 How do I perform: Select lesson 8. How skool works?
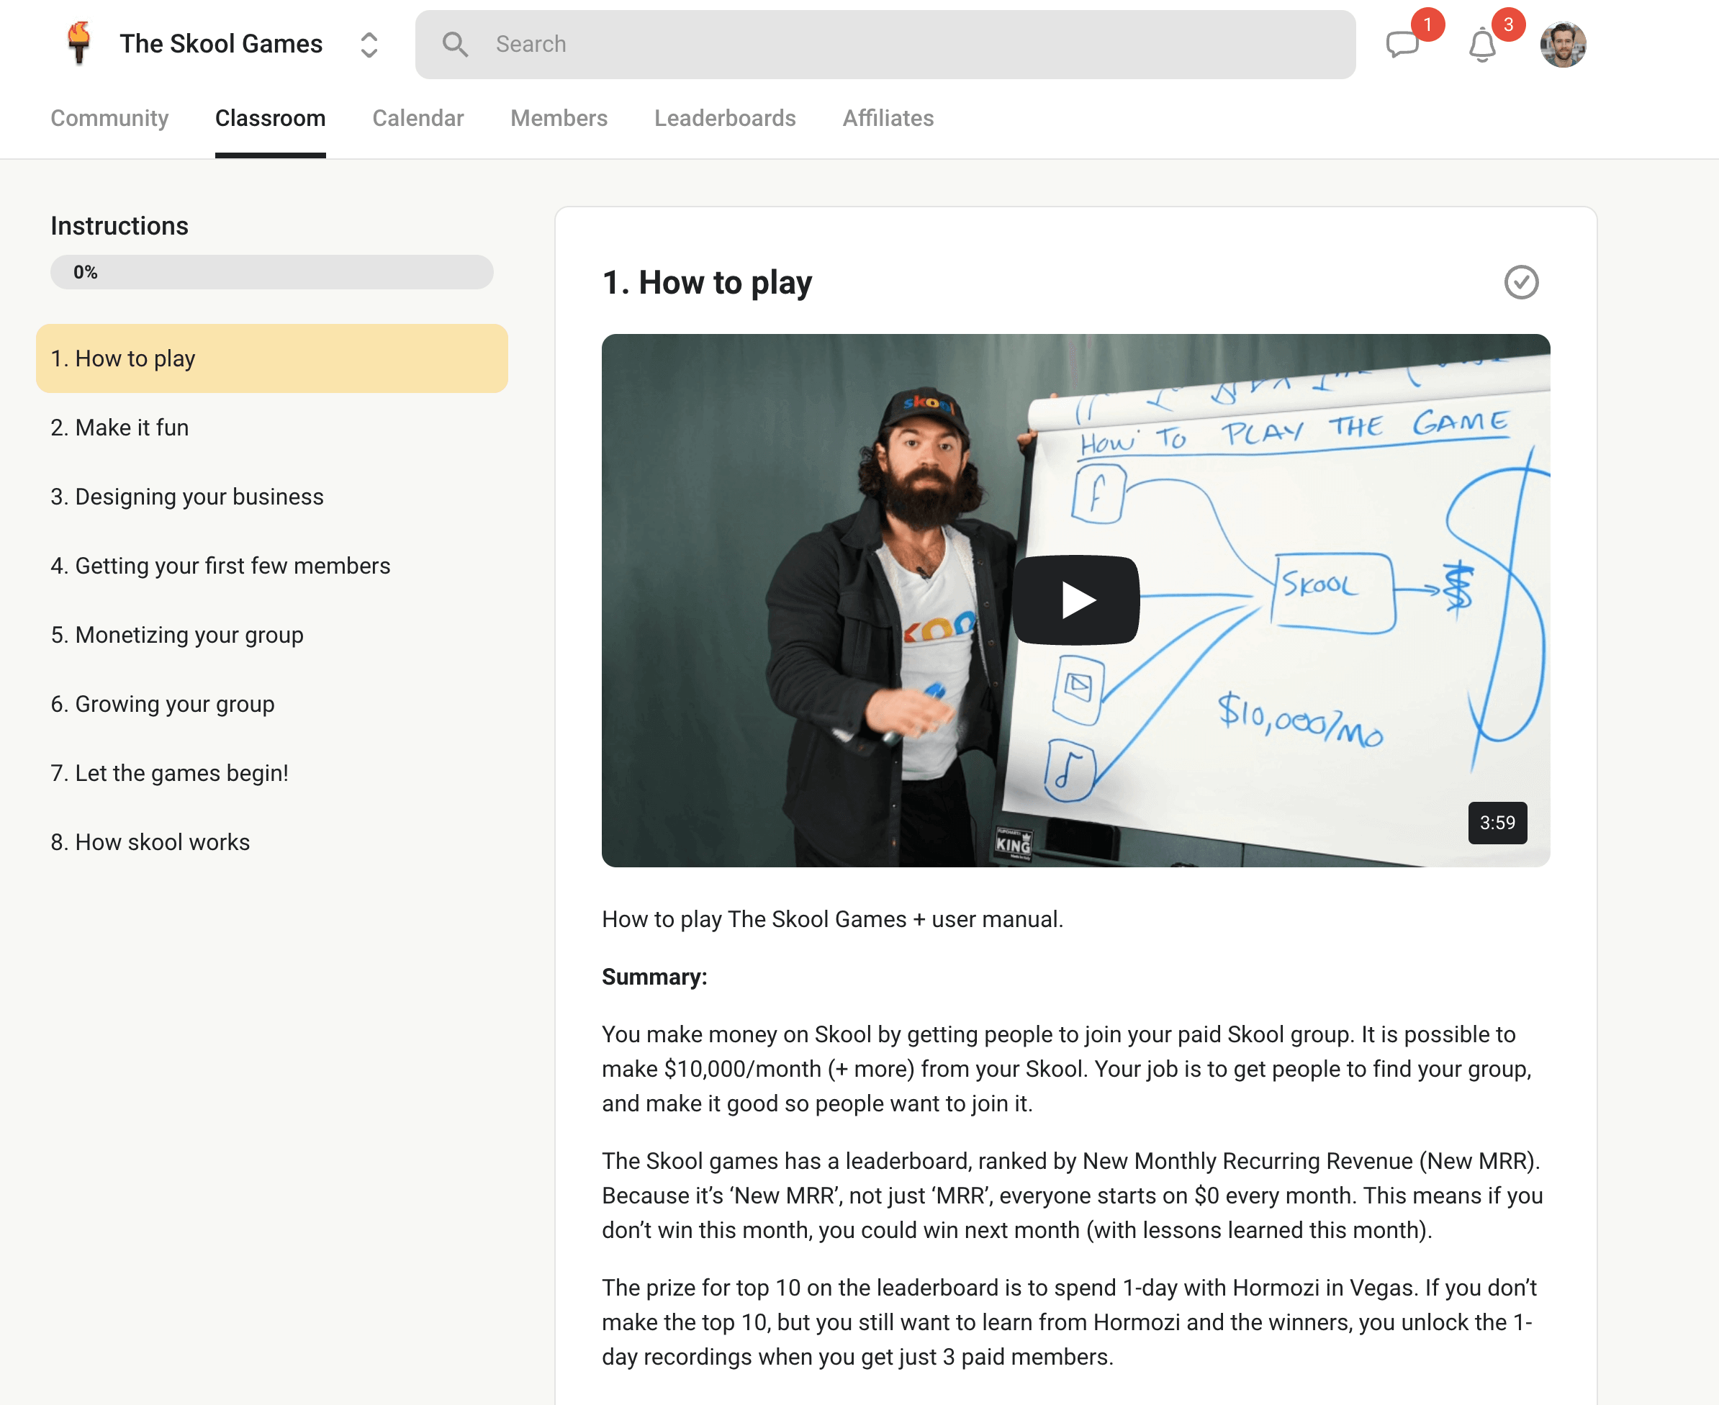point(150,841)
